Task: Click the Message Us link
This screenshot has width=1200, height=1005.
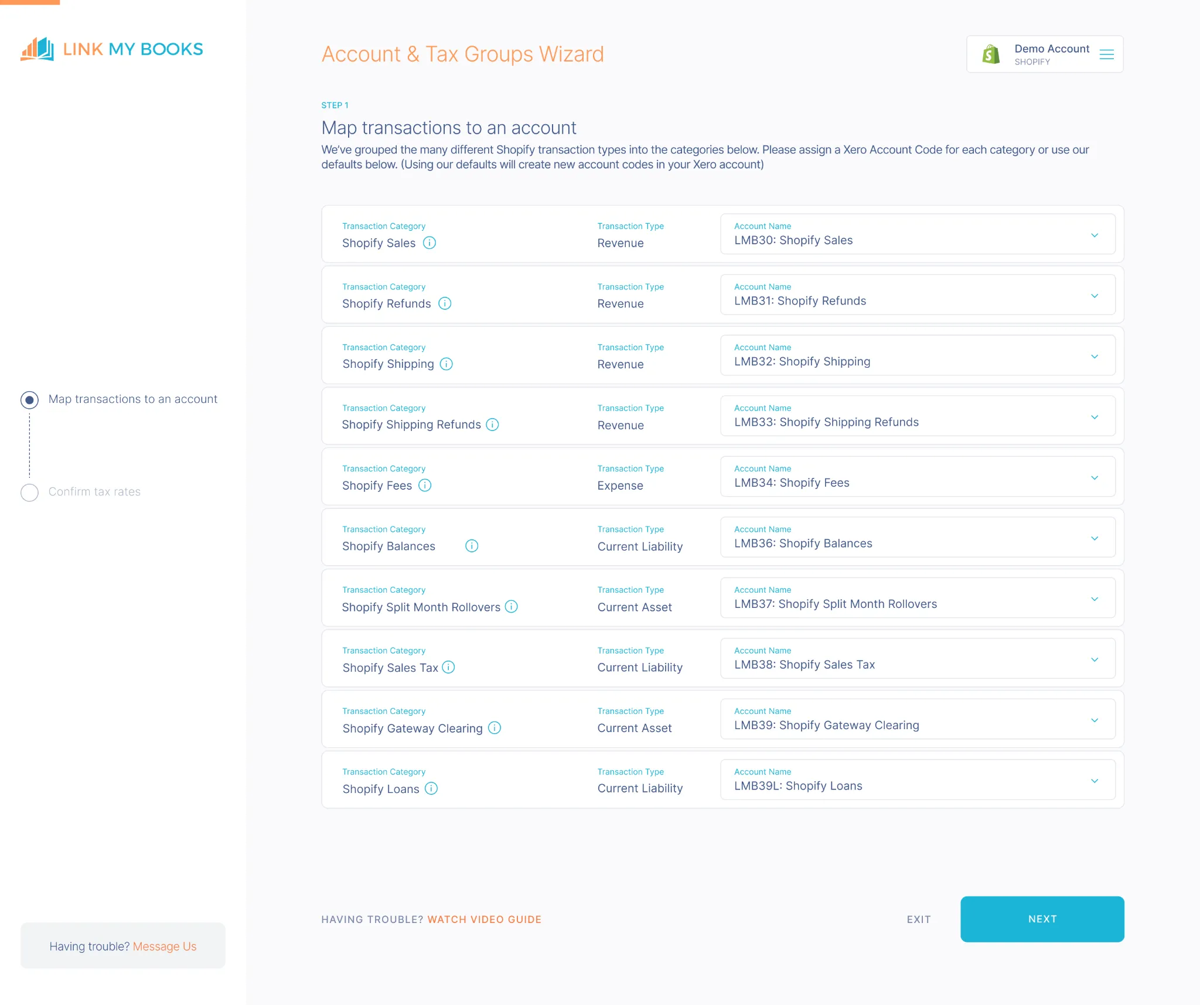Action: coord(165,946)
